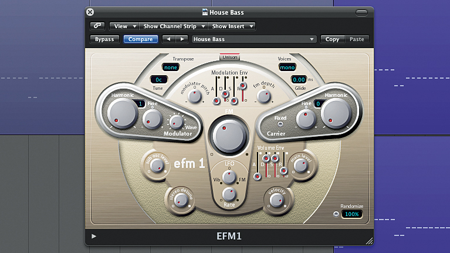Close the House Bass plugin window

coord(90,12)
